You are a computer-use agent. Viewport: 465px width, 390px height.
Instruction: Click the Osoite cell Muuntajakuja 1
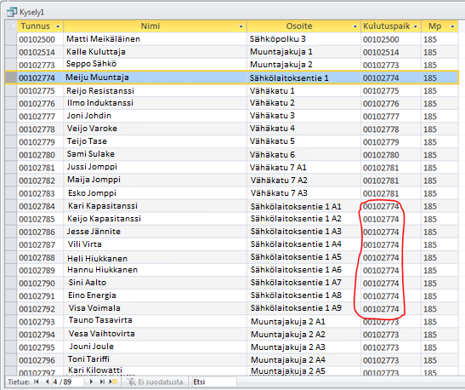303,52
